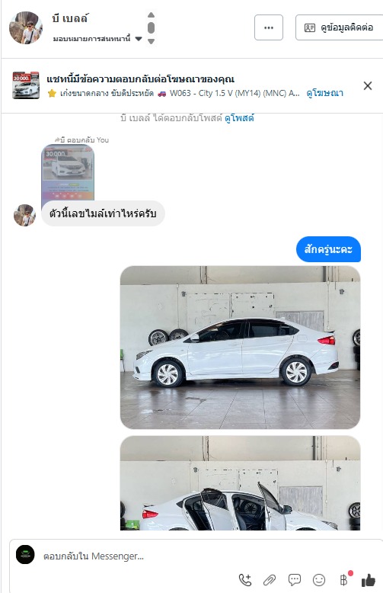Click the baht payment icon
This screenshot has width=383, height=593.
(x=343, y=580)
